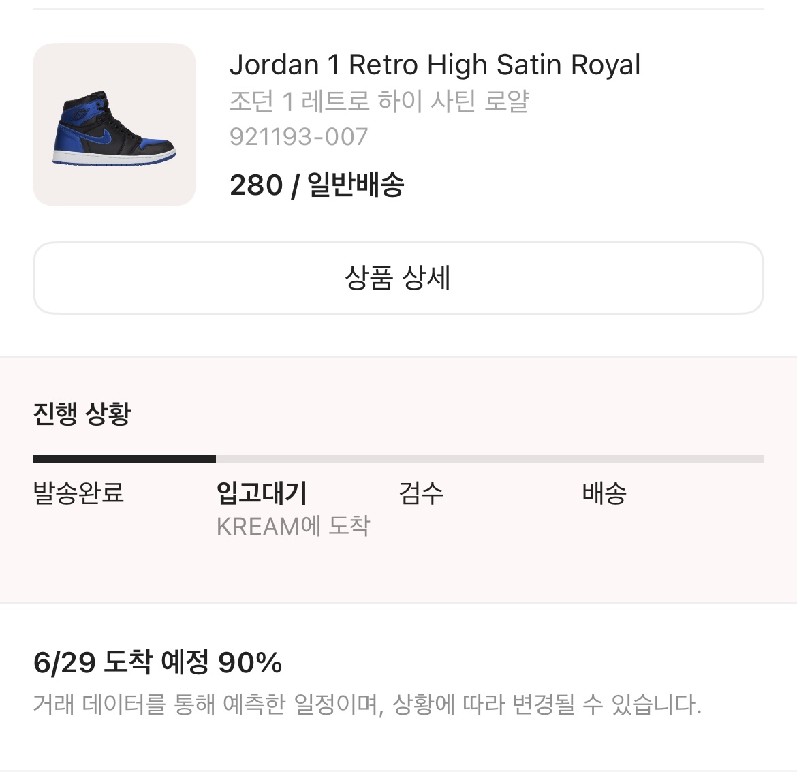Select the 입고대기 progress step
Image resolution: width=797 pixels, height=778 pixels.
tap(262, 493)
